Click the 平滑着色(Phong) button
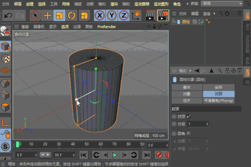Image resolution: width=251 pixels, height=167 pixels. [219, 101]
